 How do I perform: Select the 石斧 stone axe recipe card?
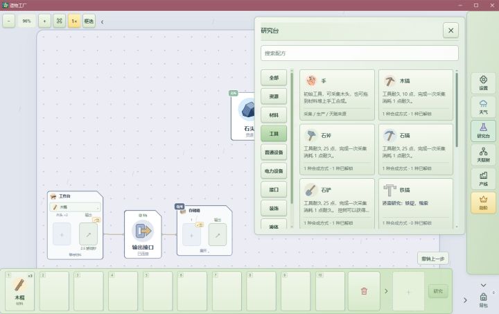337,150
